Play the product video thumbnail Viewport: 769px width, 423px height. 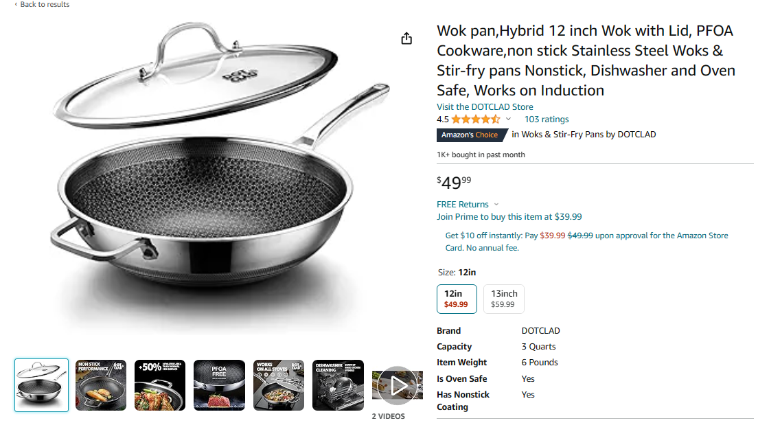(398, 385)
